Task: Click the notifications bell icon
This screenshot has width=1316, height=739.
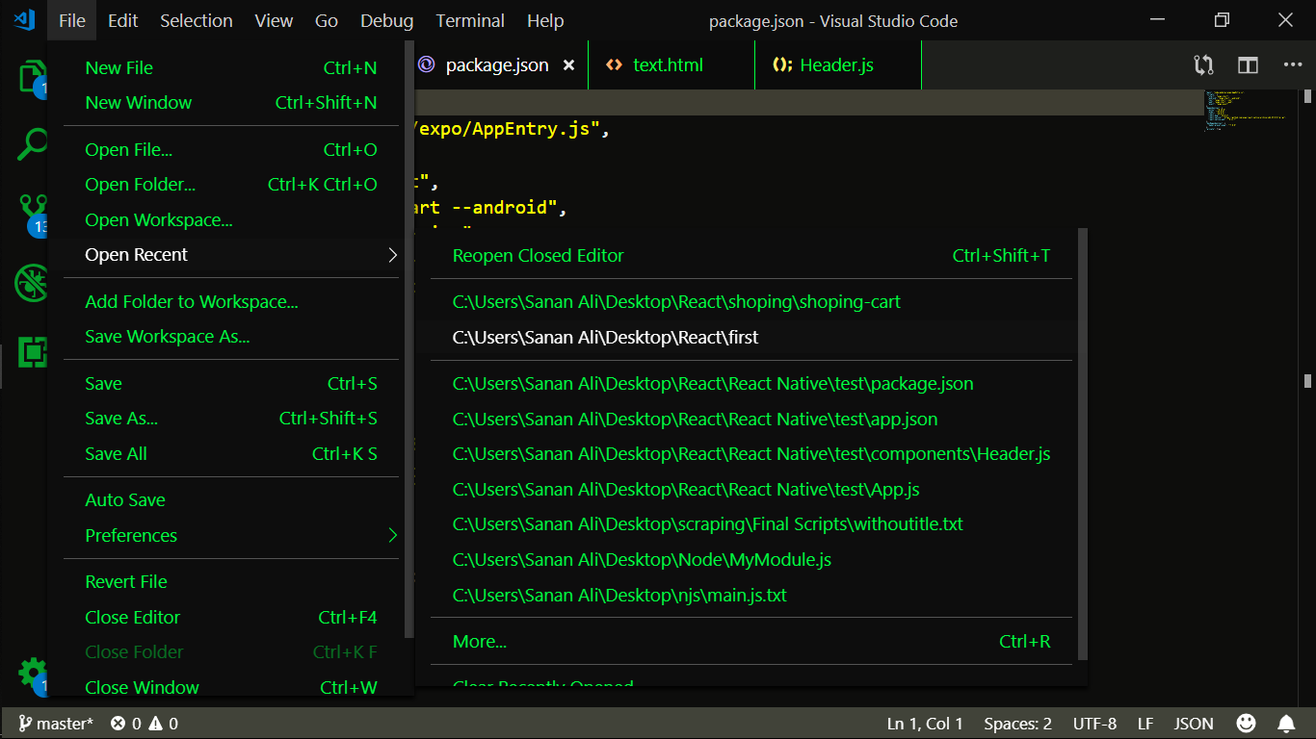Action: pyautogui.click(x=1286, y=723)
